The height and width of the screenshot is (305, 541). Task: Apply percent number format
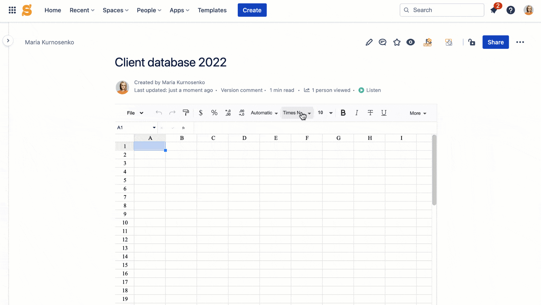coord(214,113)
